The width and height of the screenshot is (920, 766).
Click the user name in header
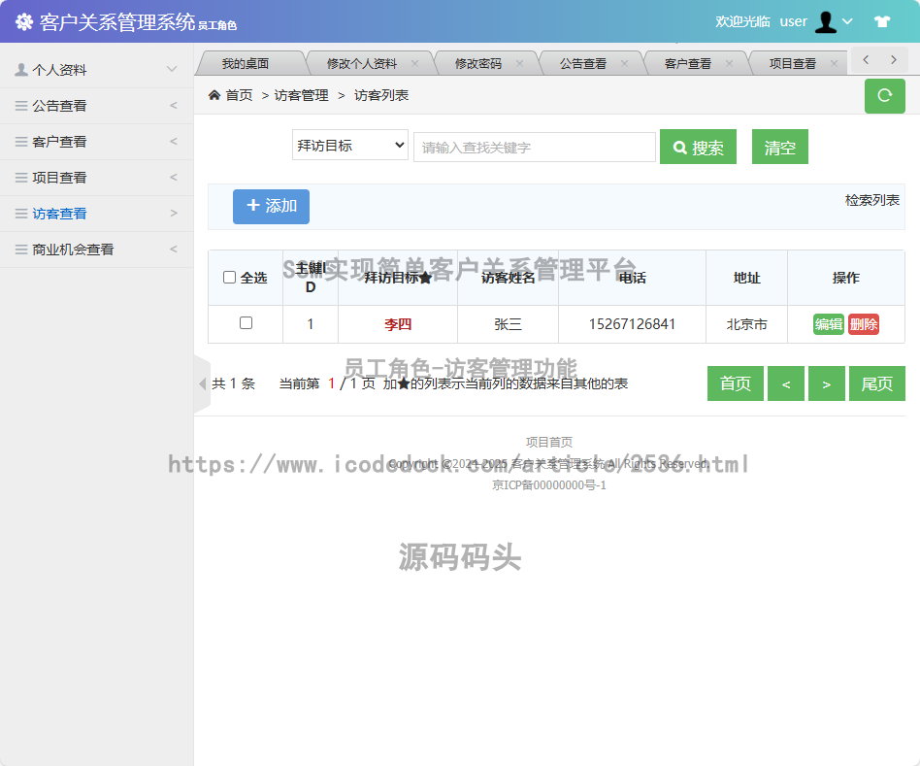793,21
